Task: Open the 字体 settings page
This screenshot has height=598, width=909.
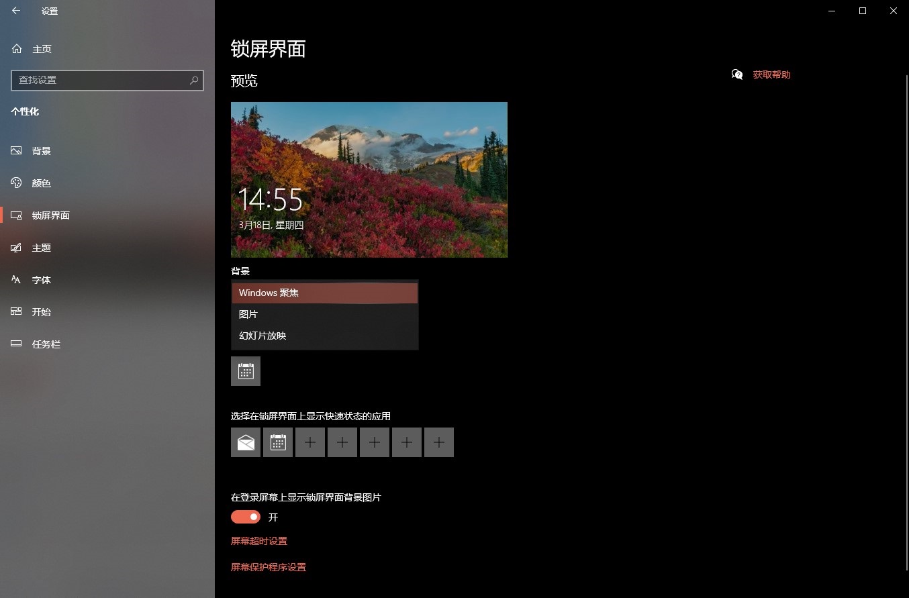Action: pyautogui.click(x=107, y=280)
